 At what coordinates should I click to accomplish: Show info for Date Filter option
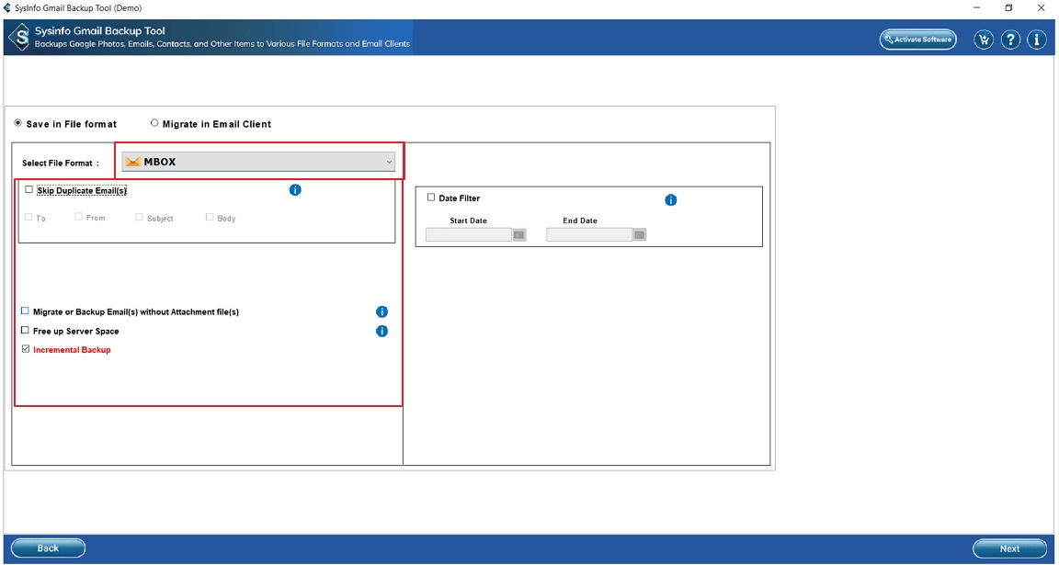point(671,200)
